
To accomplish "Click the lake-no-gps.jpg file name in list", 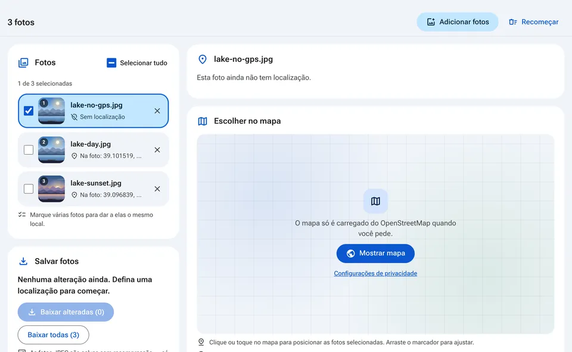I will point(97,105).
